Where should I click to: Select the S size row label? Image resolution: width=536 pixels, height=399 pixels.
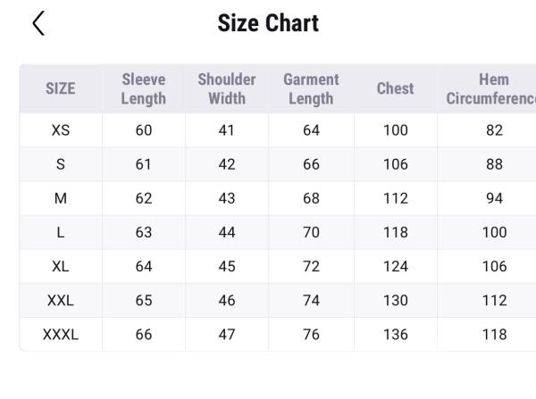(x=61, y=164)
